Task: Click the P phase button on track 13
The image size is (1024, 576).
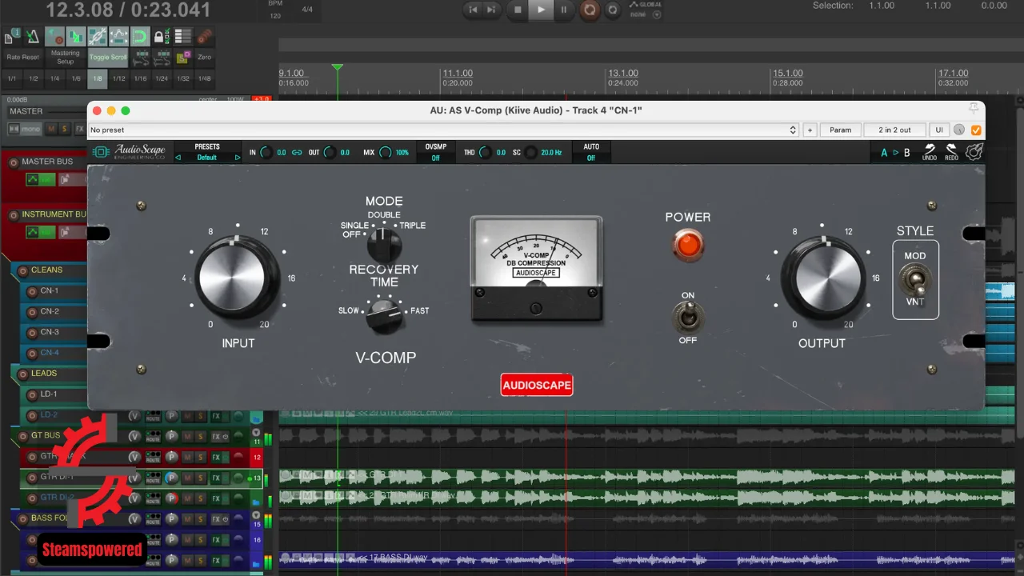Action: point(172,478)
